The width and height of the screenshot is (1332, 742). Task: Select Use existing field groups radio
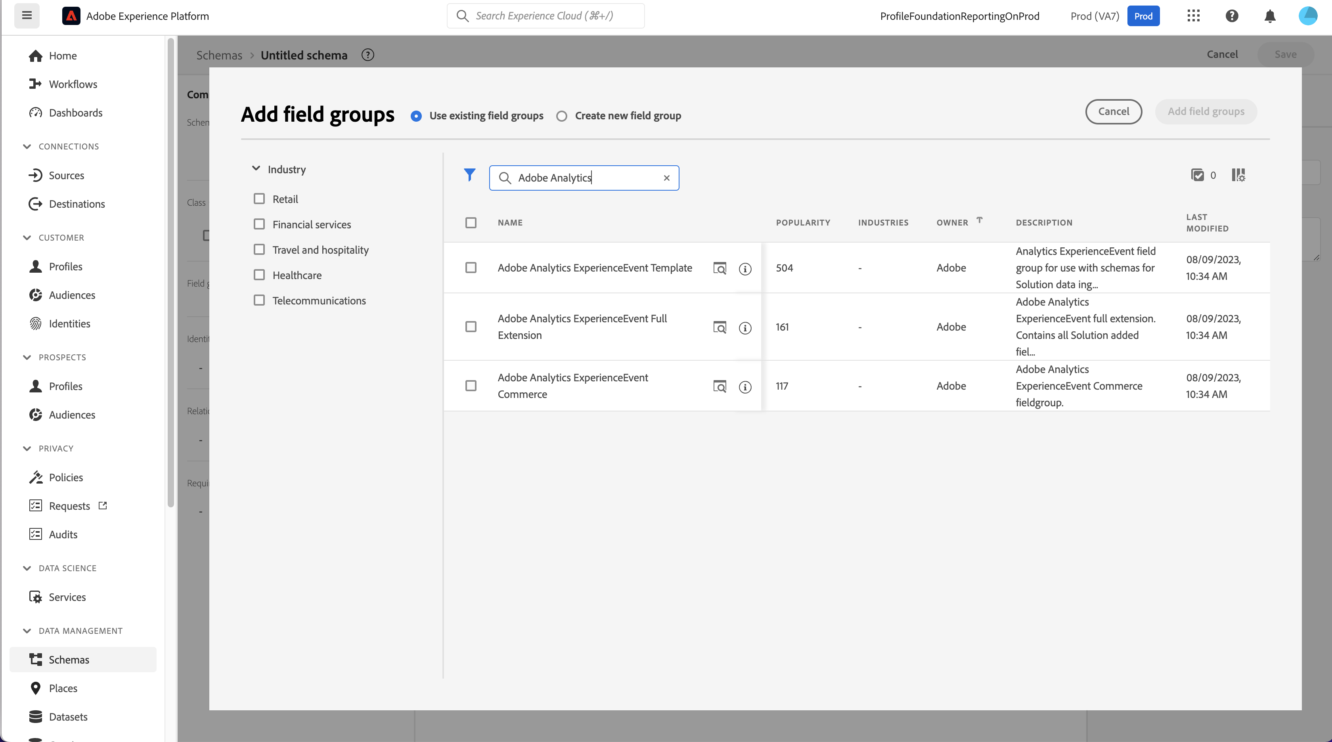(x=416, y=116)
